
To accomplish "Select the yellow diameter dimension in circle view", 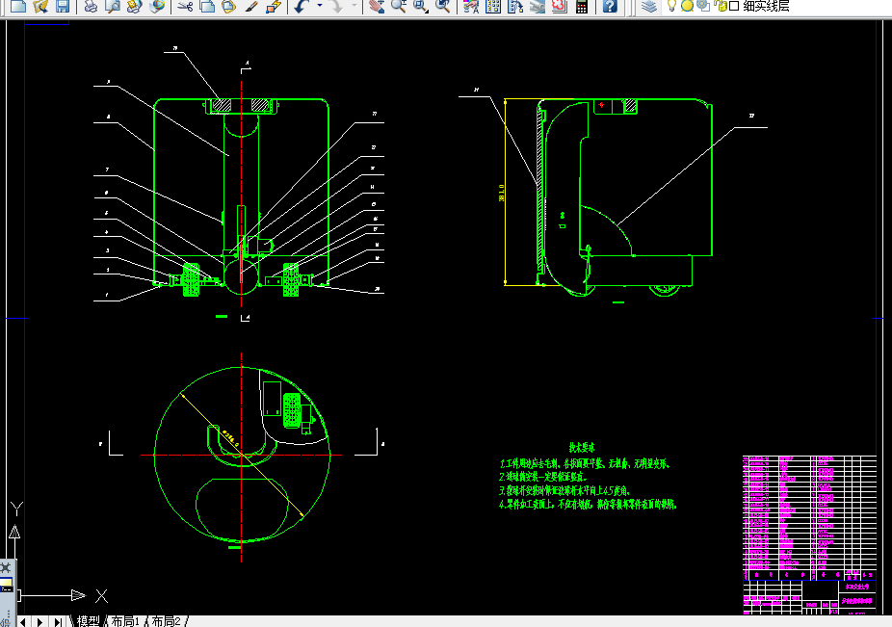I will pyautogui.click(x=242, y=456).
